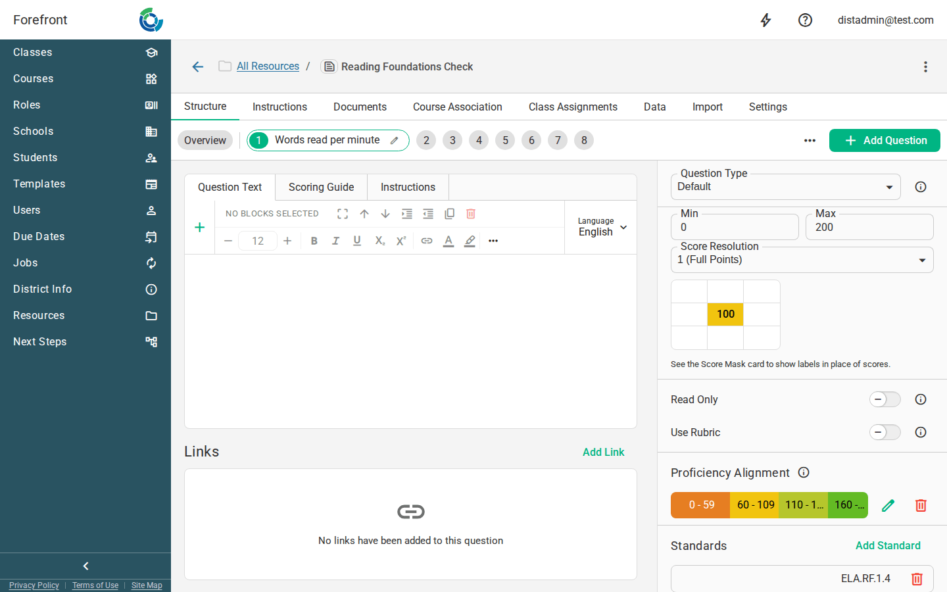Click the lightning bolt quick actions icon
Screen dimensions: 947x592
click(765, 20)
